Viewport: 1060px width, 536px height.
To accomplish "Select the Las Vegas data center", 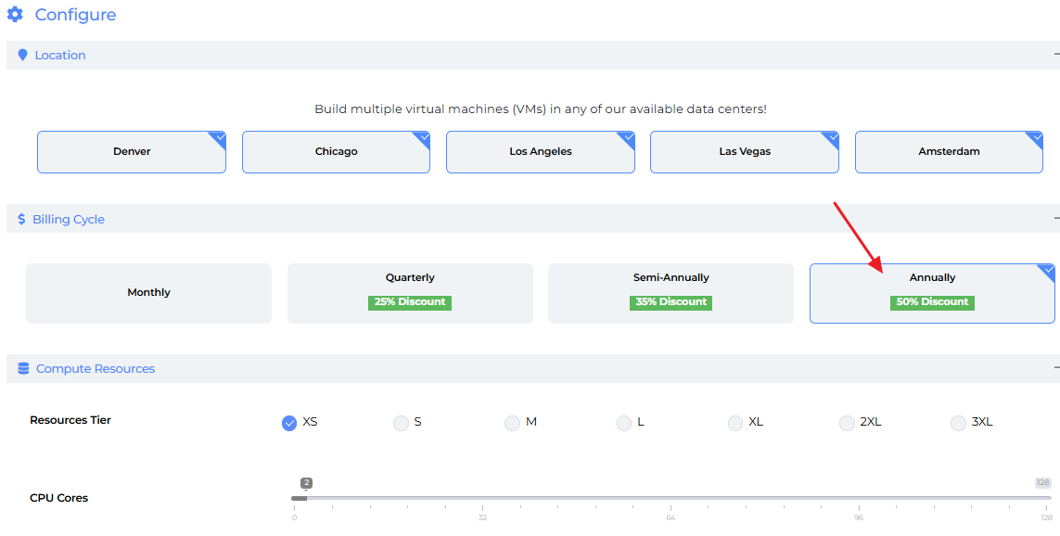I will pos(744,152).
